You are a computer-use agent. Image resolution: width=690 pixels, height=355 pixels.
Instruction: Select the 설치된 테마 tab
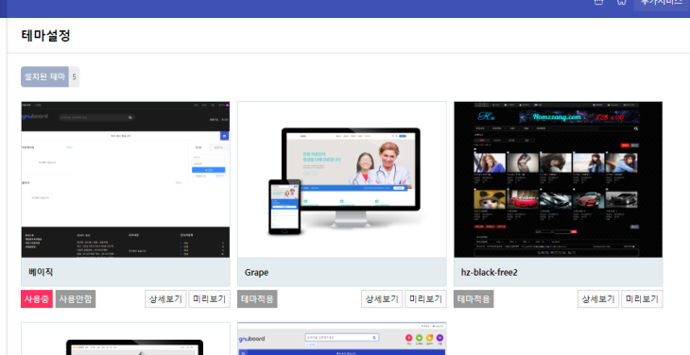pyautogui.click(x=44, y=76)
